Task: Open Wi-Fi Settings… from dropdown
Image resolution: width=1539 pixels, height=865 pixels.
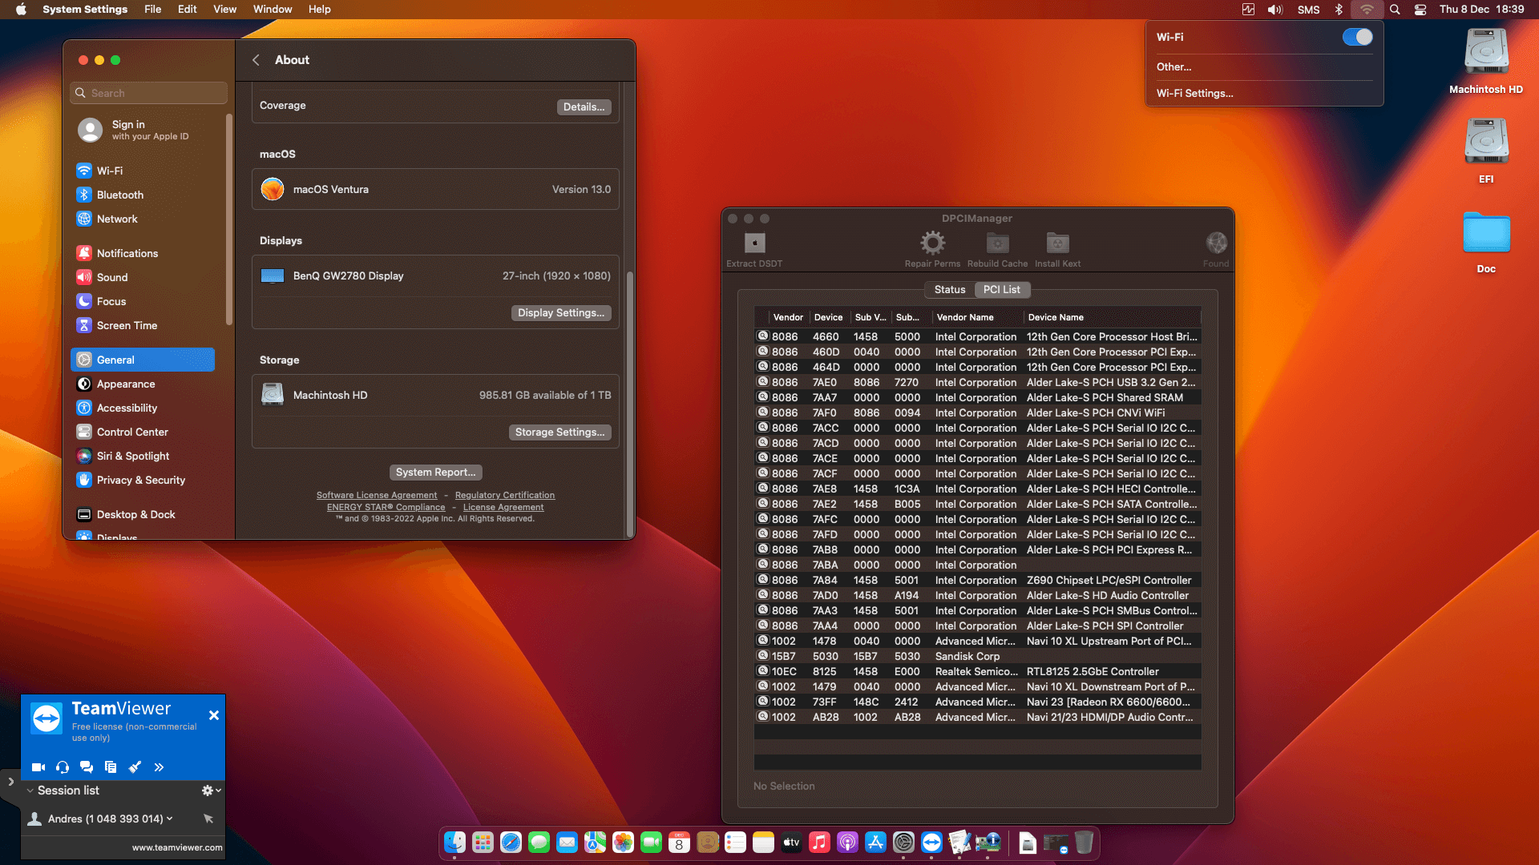Action: [x=1194, y=94]
